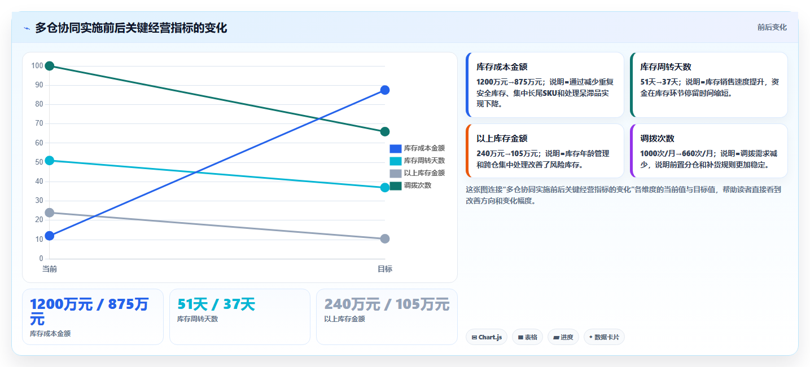Toggle the green 调拨次数 legend swatch
Viewport: 810px width, 367px height.
pos(396,185)
